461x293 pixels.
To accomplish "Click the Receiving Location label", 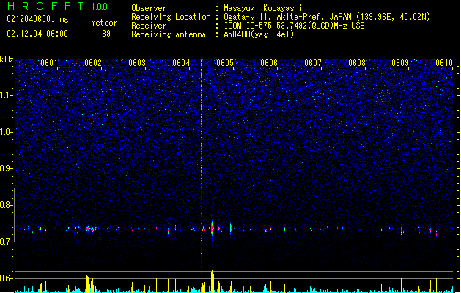I will 171,17.
